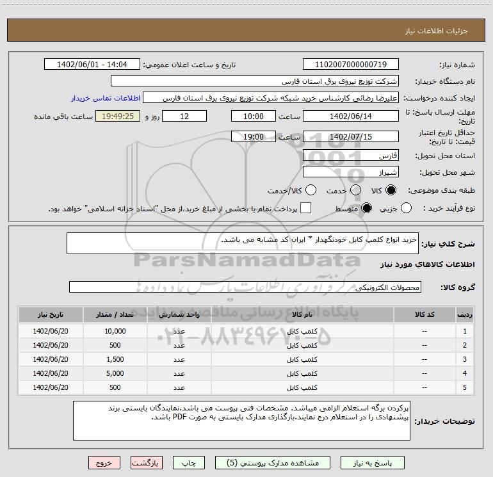Image resolution: width=493 pixels, height=477 pixels.
Task: Click date 1402/06/20 in row 4
Action: pyautogui.click(x=51, y=373)
